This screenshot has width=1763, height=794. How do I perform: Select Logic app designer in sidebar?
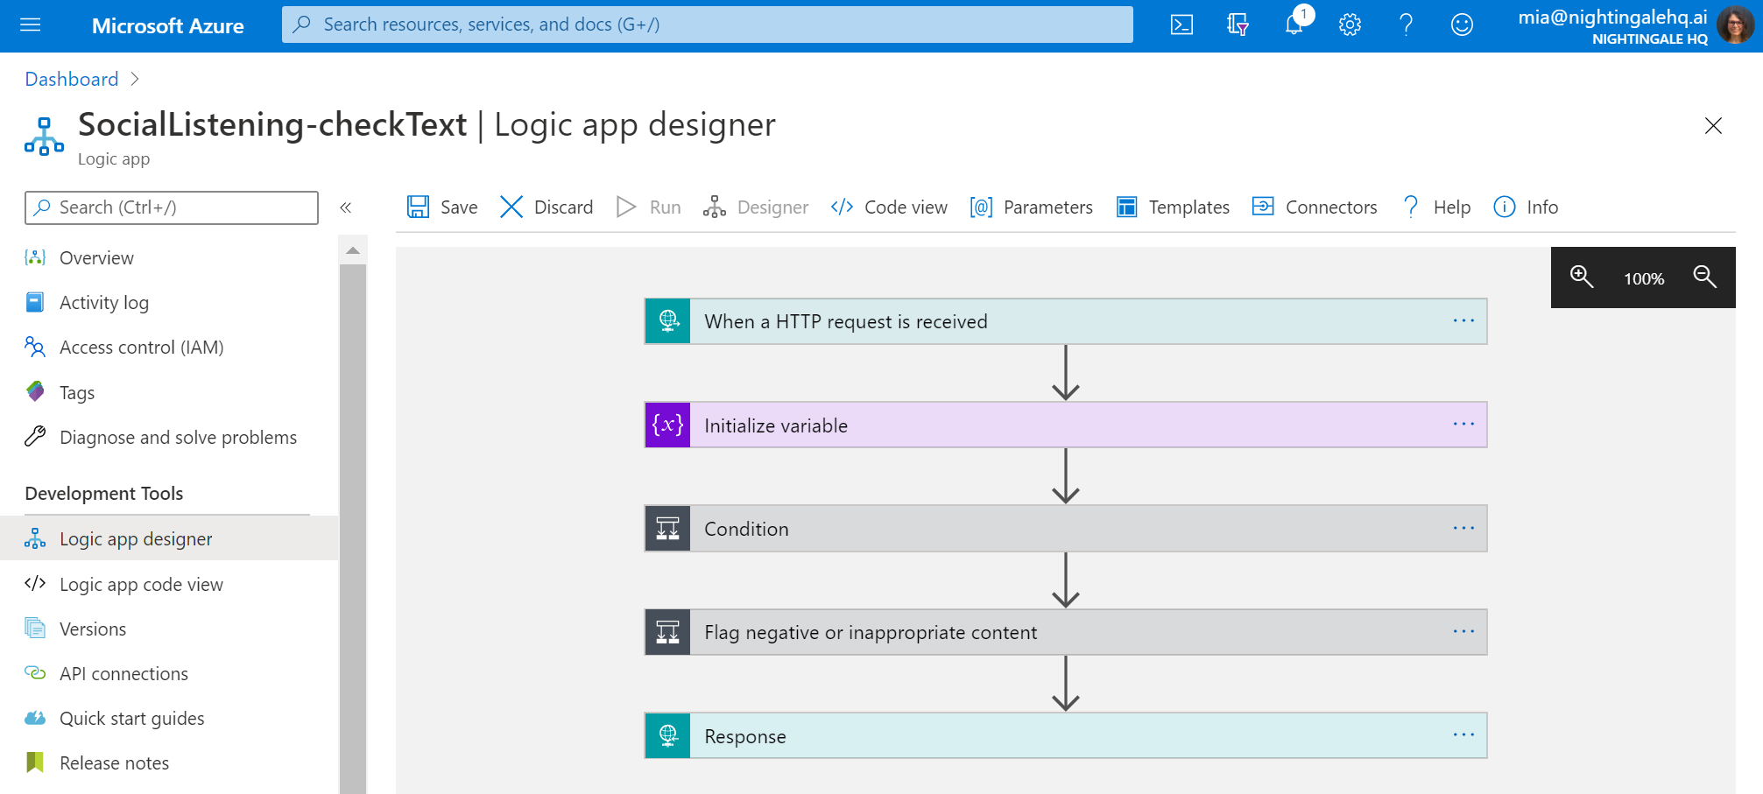[x=169, y=538]
